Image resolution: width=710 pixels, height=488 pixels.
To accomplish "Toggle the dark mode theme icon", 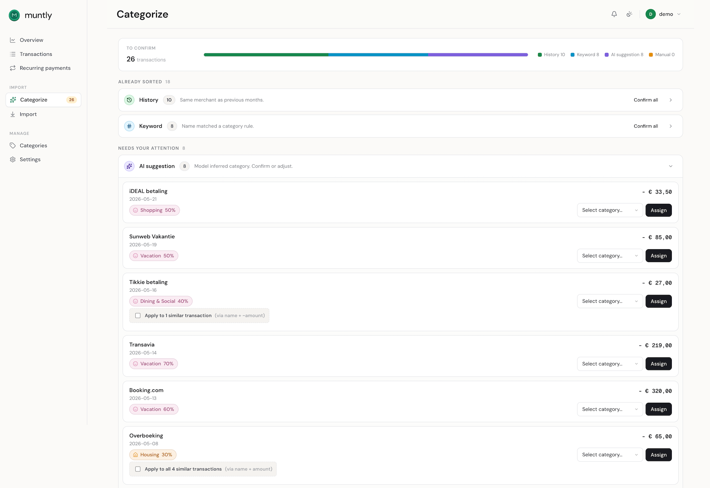I will (629, 14).
